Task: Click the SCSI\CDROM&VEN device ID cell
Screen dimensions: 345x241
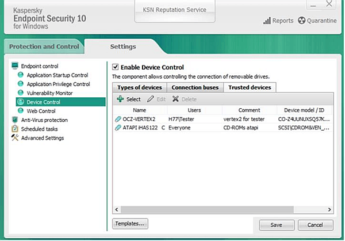Action: pos(304,128)
